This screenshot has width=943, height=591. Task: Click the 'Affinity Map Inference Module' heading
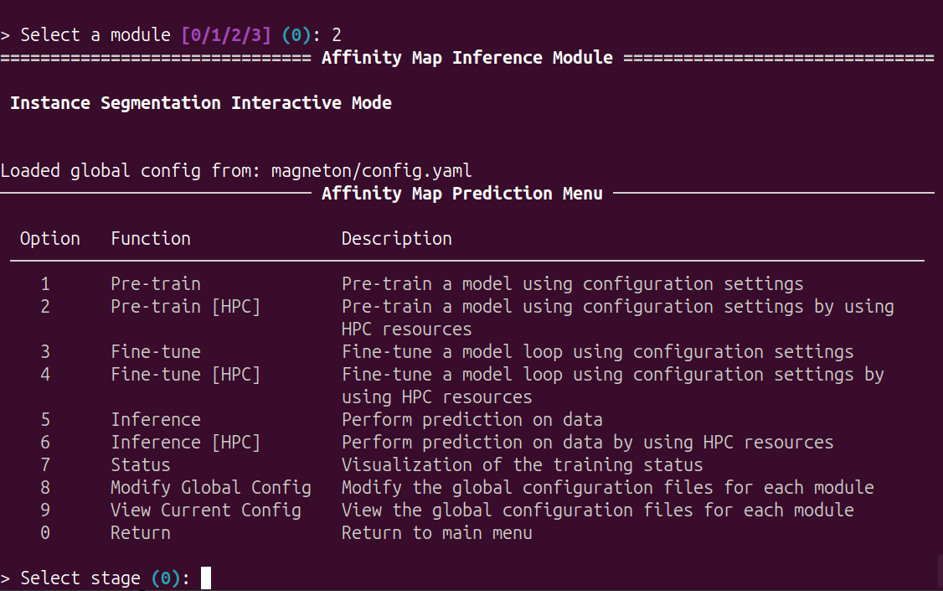click(467, 58)
